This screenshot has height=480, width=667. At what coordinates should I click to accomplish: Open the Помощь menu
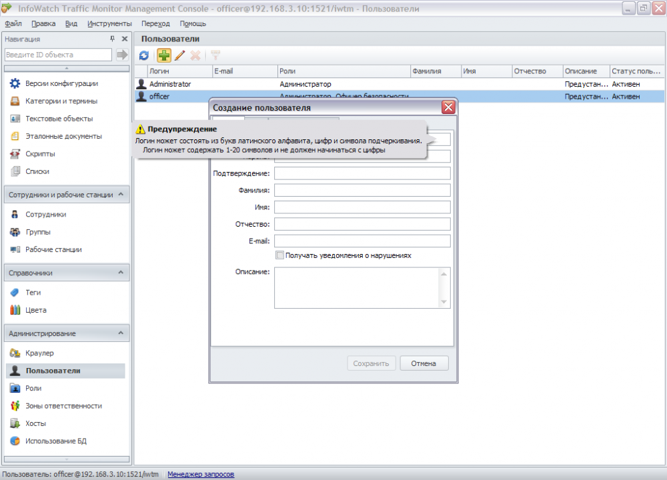click(x=193, y=23)
